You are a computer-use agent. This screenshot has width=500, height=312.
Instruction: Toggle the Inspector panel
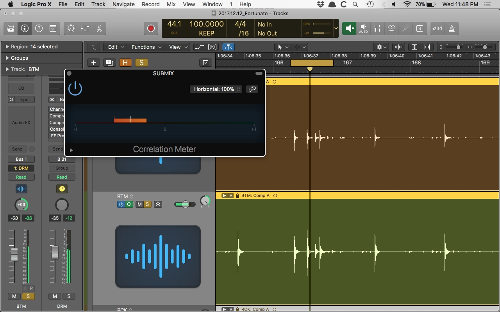[x=25, y=28]
